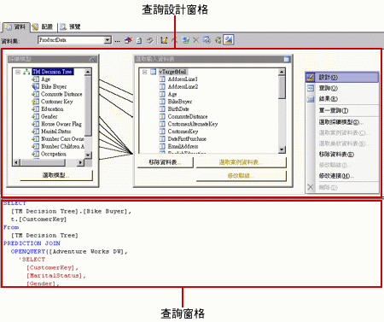Select Occupation in mining model tree
This screenshot has width=384, height=322.
(54, 154)
